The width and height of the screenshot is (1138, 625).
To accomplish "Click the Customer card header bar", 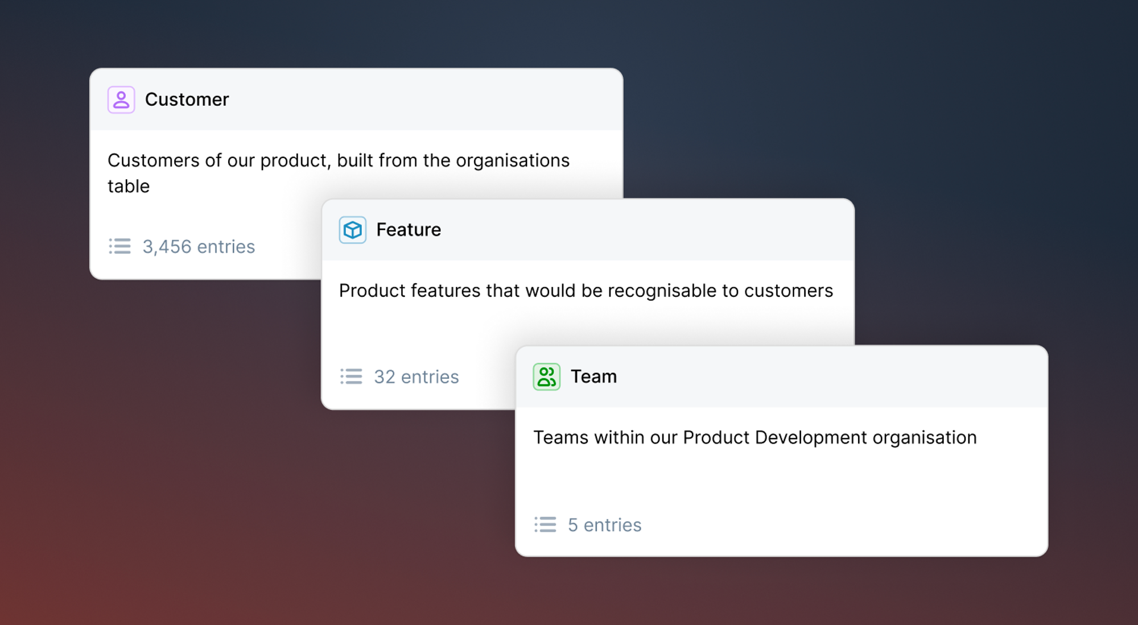I will (356, 100).
